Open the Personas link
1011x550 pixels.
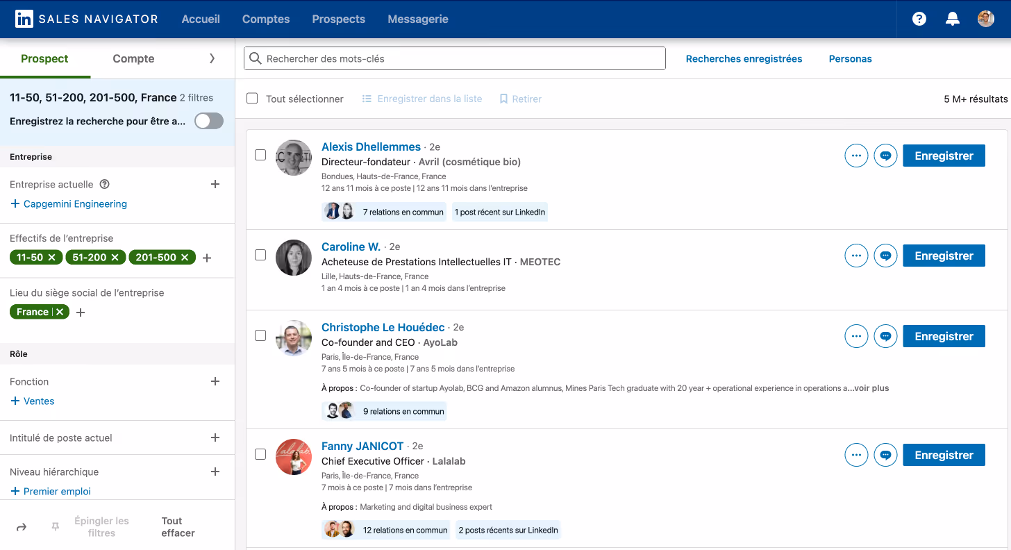850,59
